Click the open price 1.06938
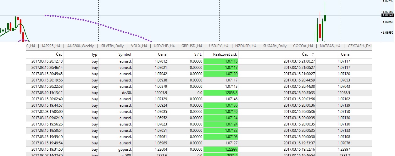This screenshot has height=156, width=395. coord(161,80)
